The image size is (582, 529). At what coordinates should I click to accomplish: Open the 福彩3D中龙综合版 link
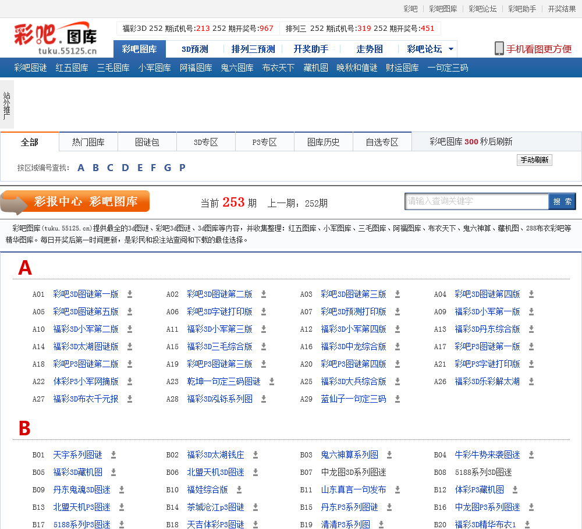(x=353, y=347)
